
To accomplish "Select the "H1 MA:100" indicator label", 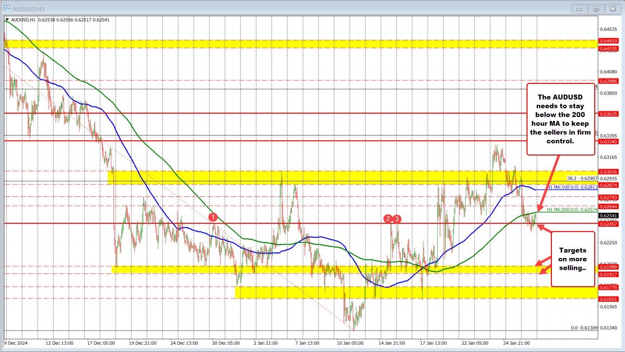I will click(571, 186).
